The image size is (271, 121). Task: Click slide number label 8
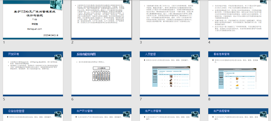(209, 99)
